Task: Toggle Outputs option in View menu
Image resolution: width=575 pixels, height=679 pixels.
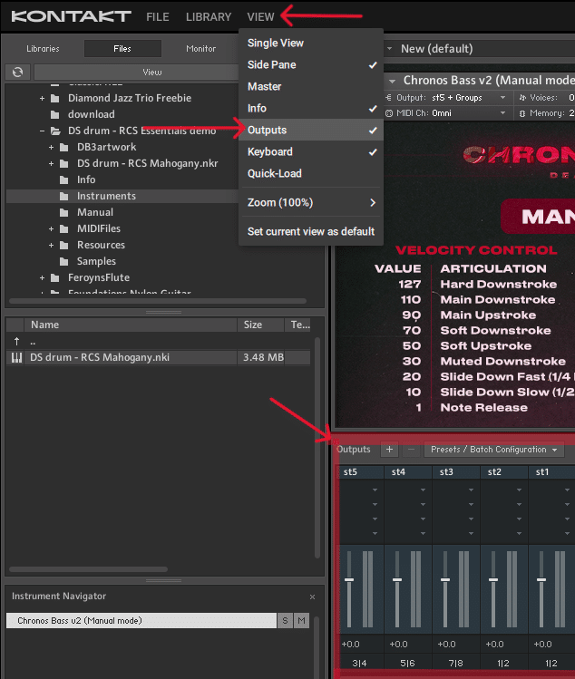Action: click(x=311, y=130)
